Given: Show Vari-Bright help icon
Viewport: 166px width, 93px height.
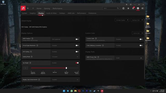Looking at the screenshot, I should pyautogui.click(x=30, y=63).
